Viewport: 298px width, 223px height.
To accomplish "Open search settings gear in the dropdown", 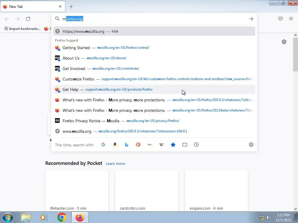I will pyautogui.click(x=251, y=145).
